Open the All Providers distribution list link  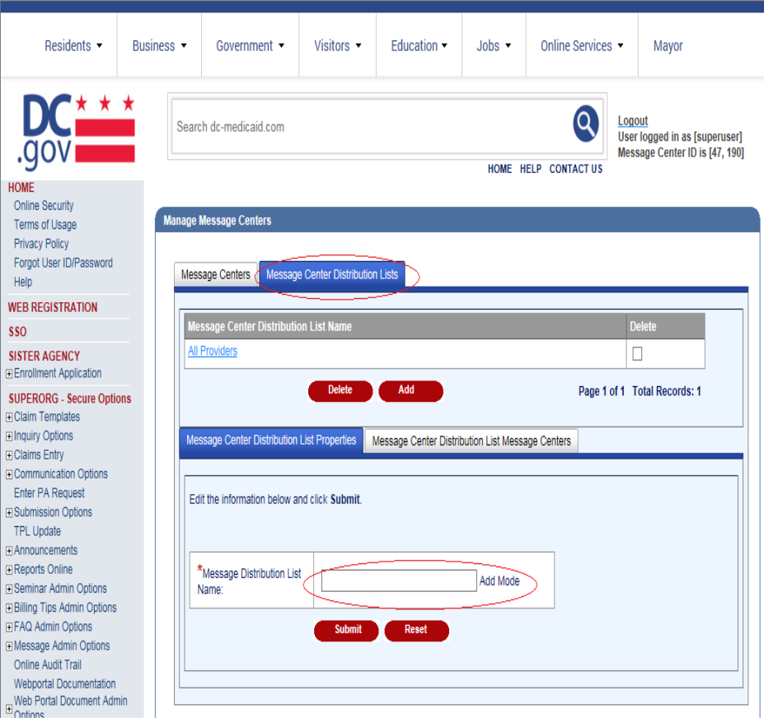pyautogui.click(x=213, y=352)
